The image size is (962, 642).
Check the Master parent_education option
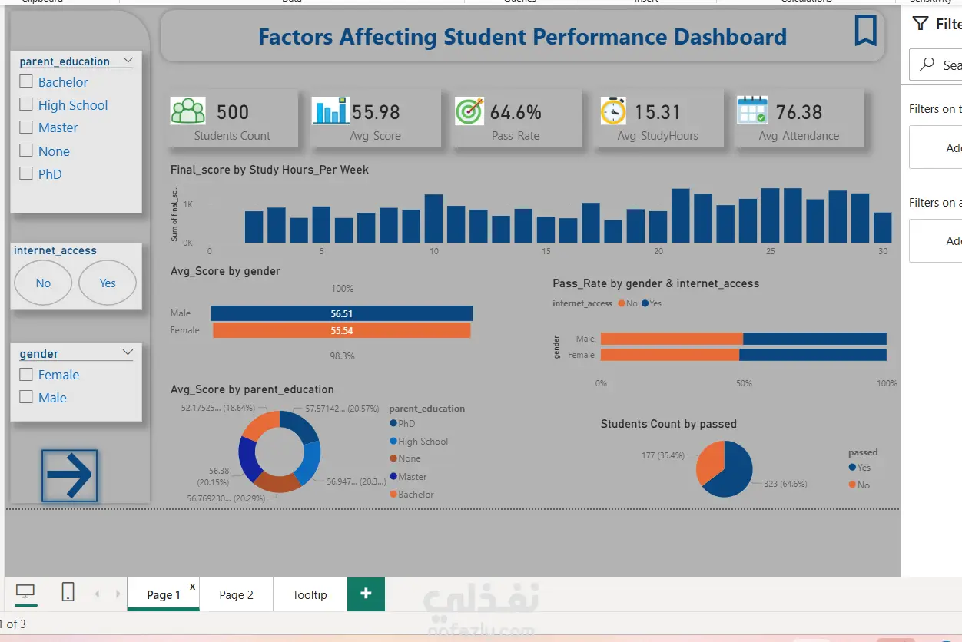pos(26,127)
